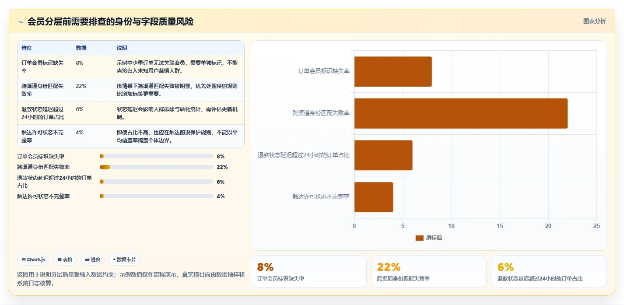624x305 pixels.
Task: Click progress bar for 触达许可状态不完整率
Action: click(156, 196)
